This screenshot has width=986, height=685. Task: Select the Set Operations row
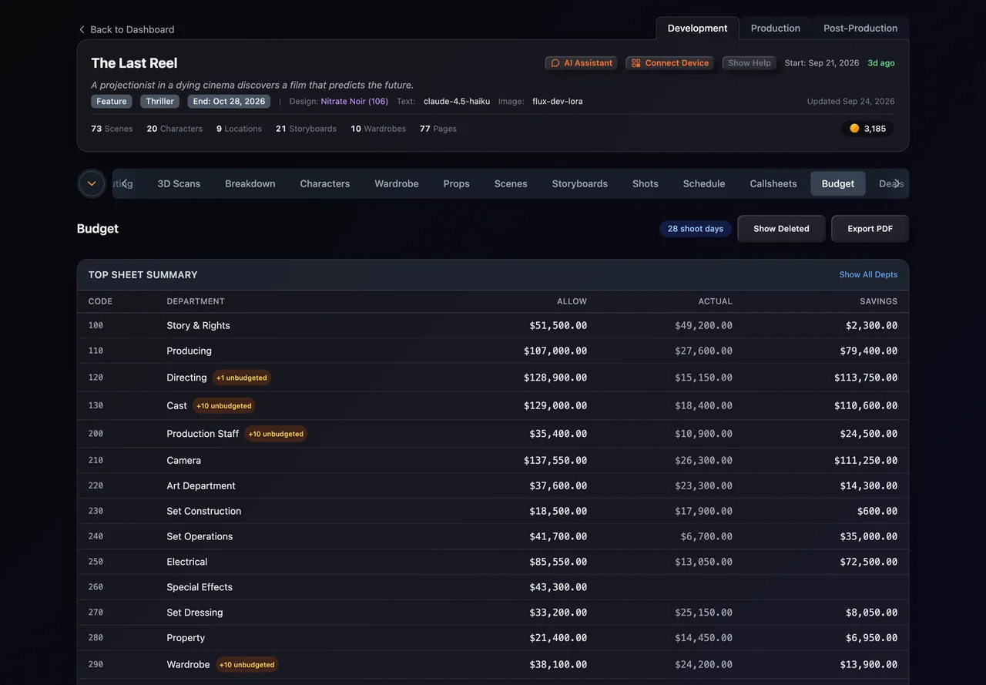493,537
